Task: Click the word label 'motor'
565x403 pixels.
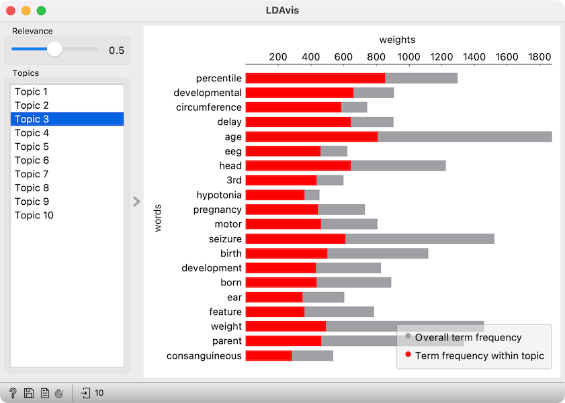Action: 228,224
